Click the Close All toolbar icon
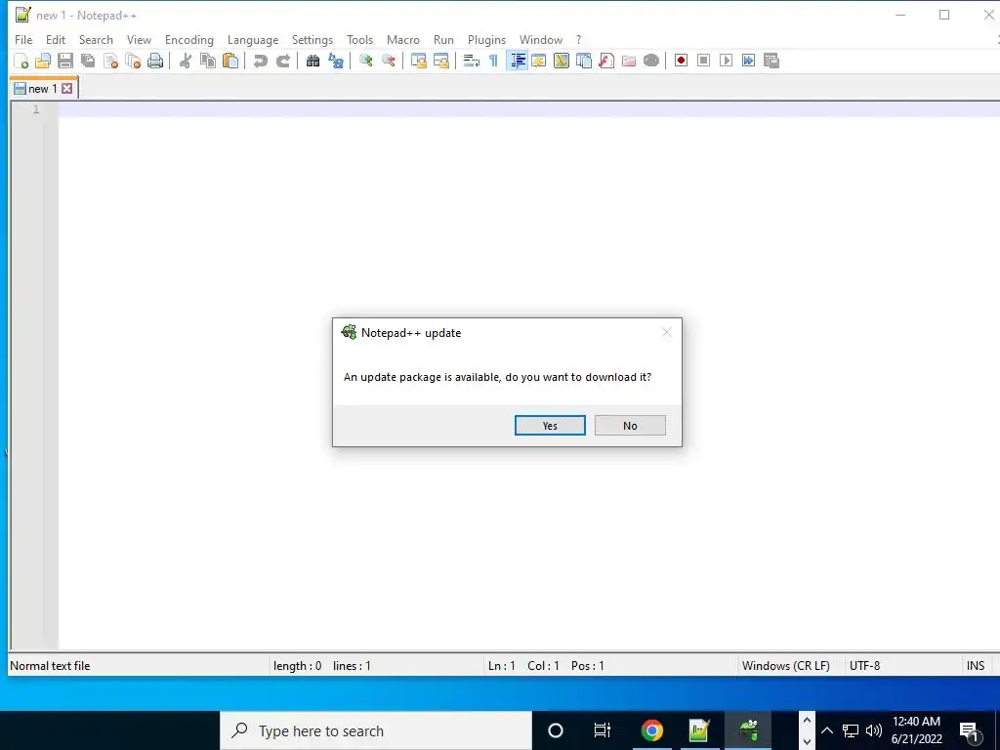 point(133,61)
